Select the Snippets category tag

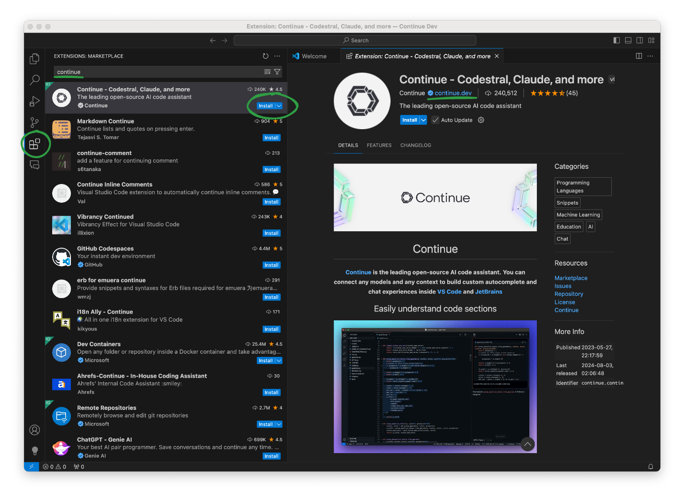[567, 203]
